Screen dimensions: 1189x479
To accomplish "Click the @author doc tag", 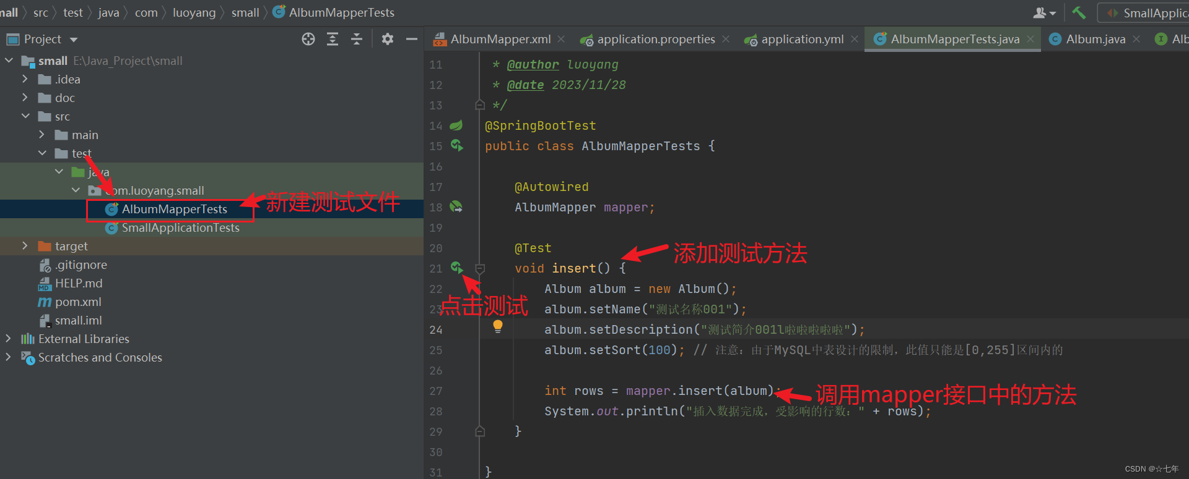I will [x=533, y=64].
